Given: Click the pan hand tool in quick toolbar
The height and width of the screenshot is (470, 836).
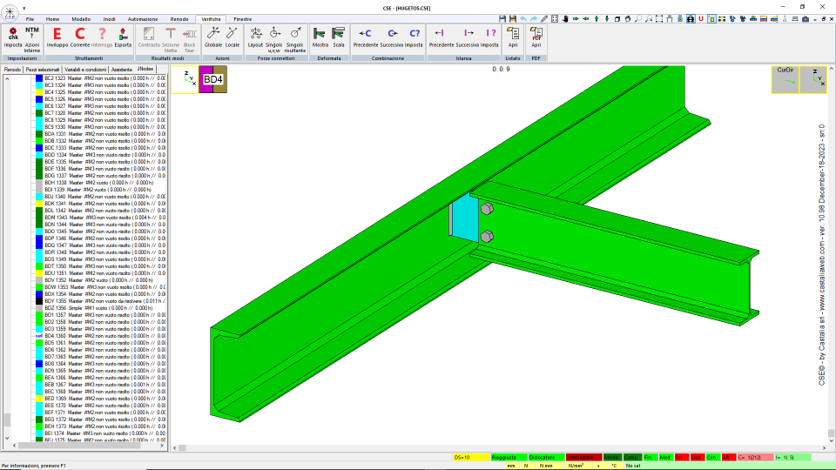Looking at the screenshot, I should (565, 18).
